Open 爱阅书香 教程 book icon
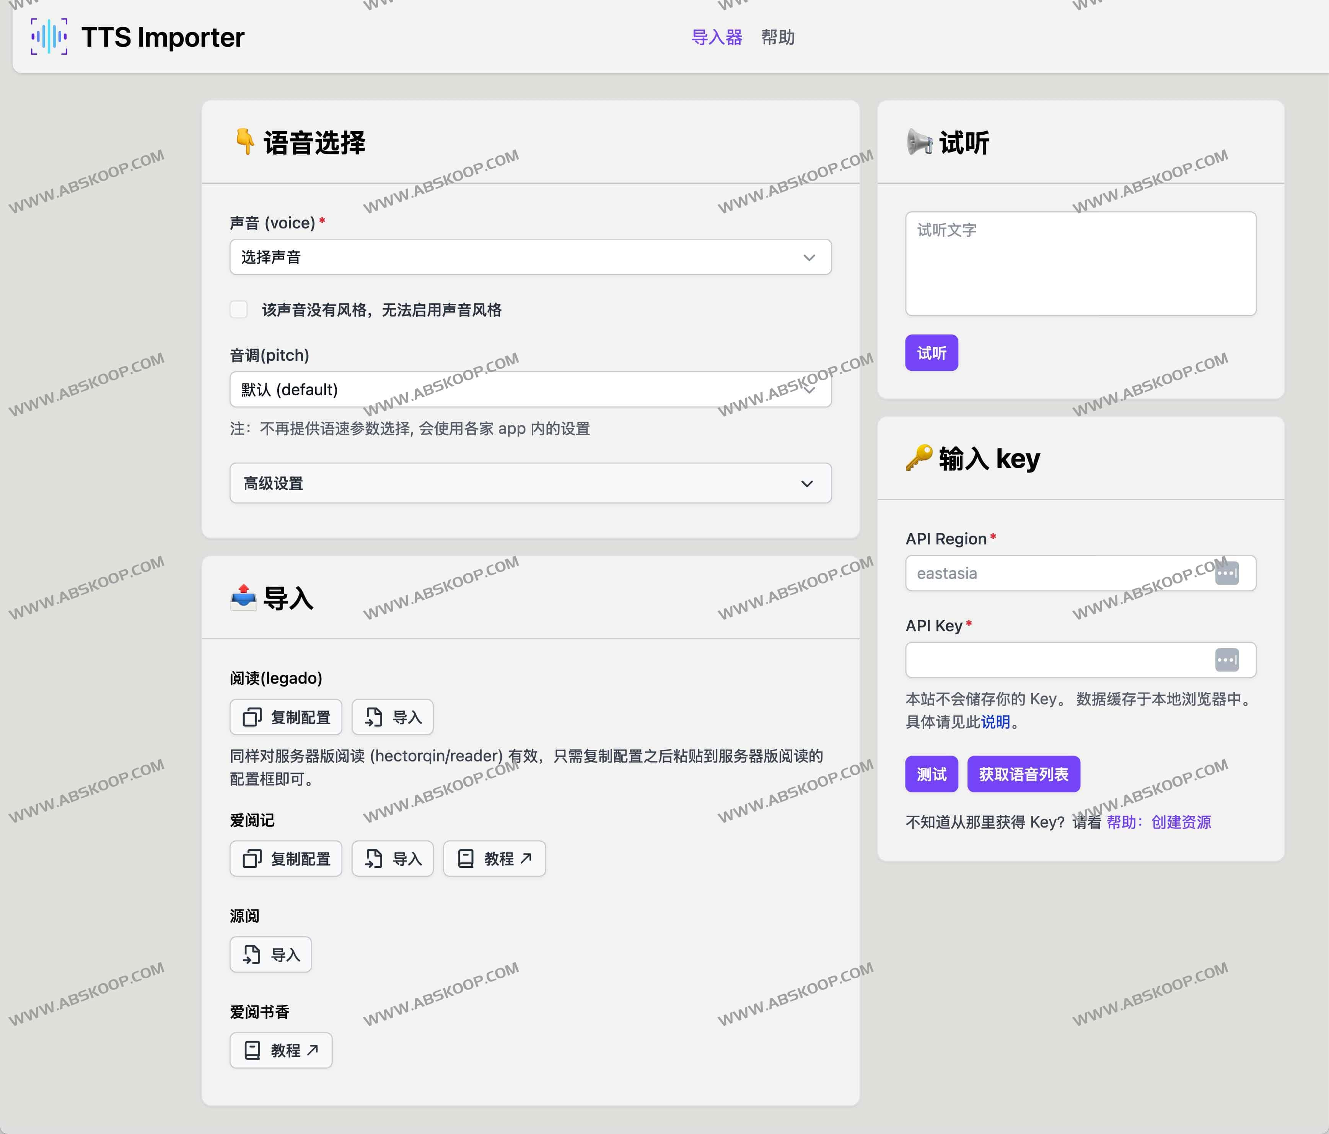This screenshot has height=1134, width=1329. point(252,1050)
